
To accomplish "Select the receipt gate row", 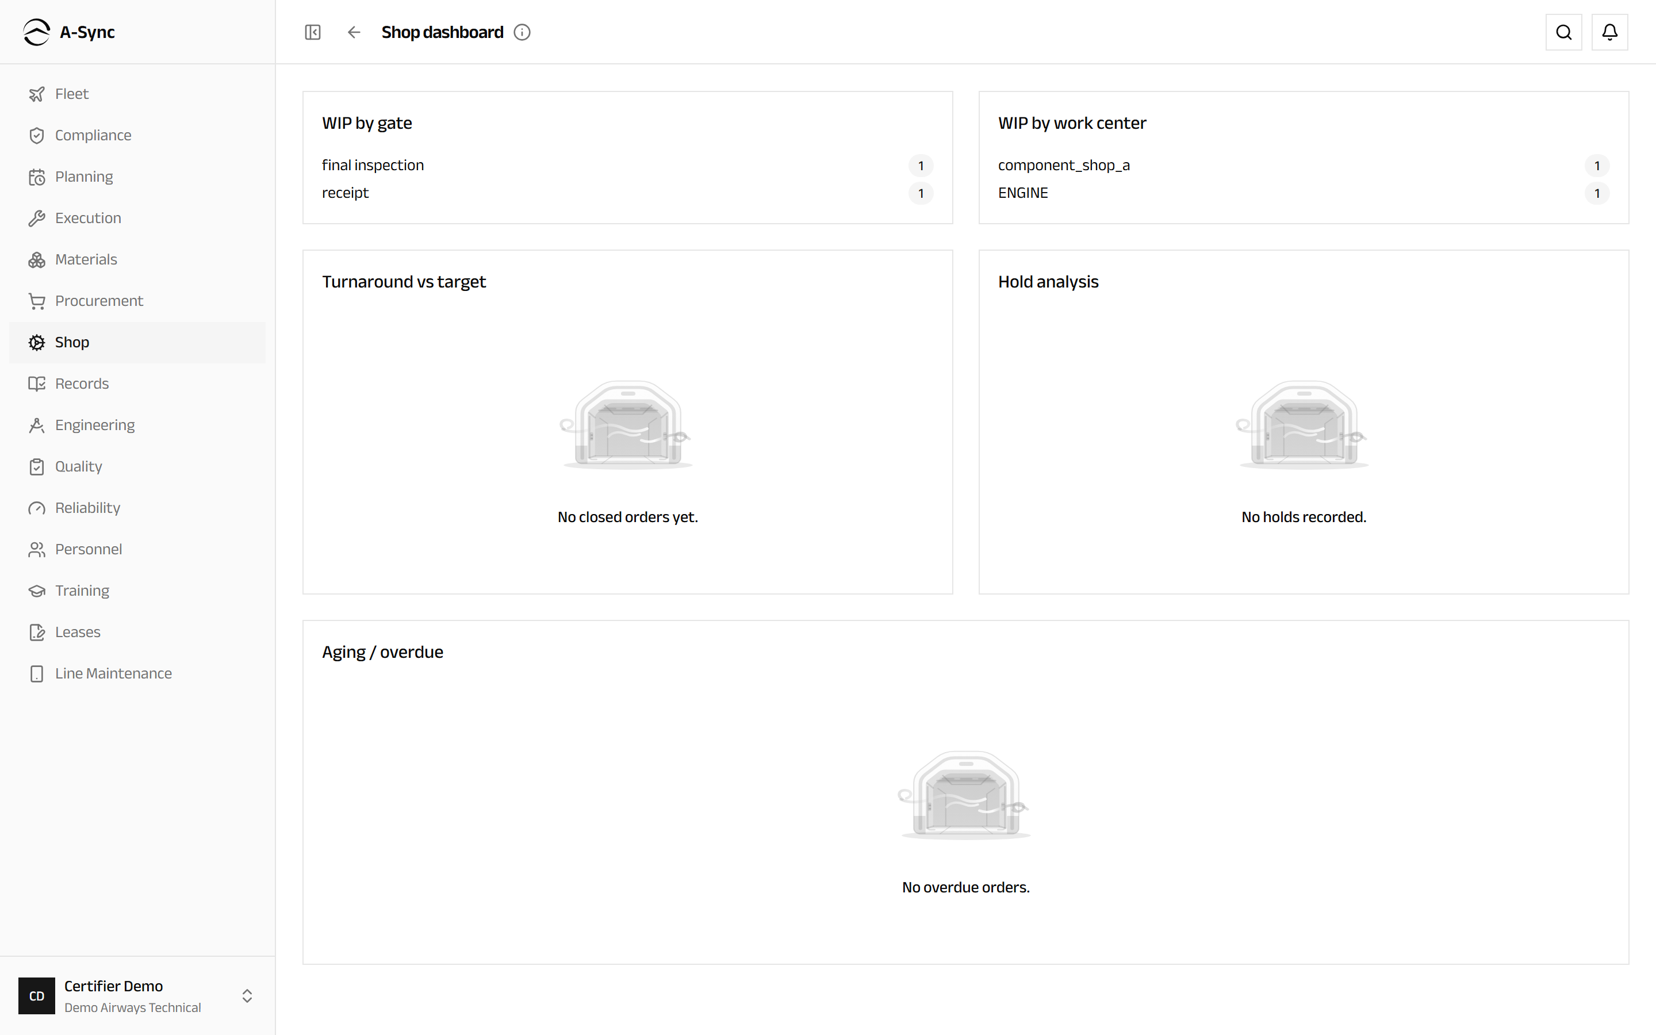I will pyautogui.click(x=627, y=193).
